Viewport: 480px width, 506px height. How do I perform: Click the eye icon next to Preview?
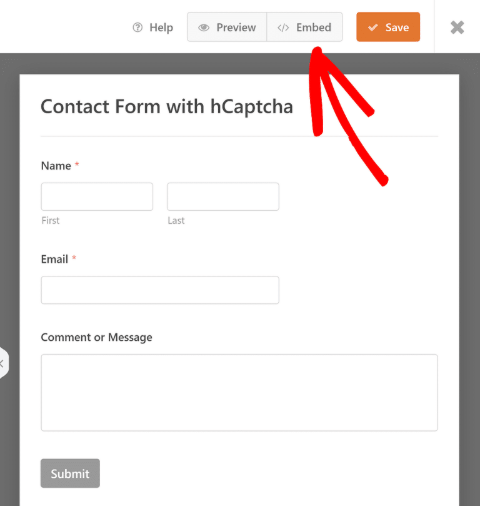click(203, 27)
